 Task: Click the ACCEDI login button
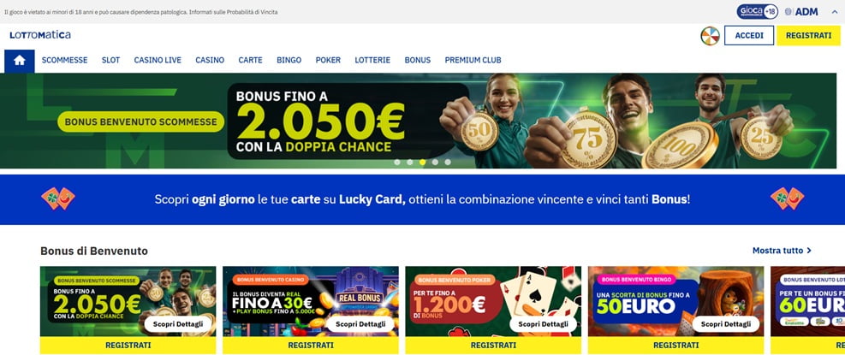tap(749, 36)
